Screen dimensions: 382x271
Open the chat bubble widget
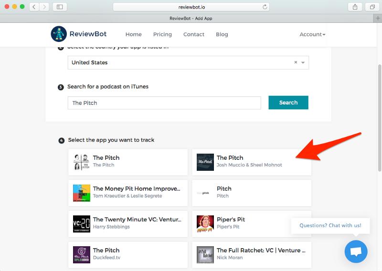[x=356, y=252]
